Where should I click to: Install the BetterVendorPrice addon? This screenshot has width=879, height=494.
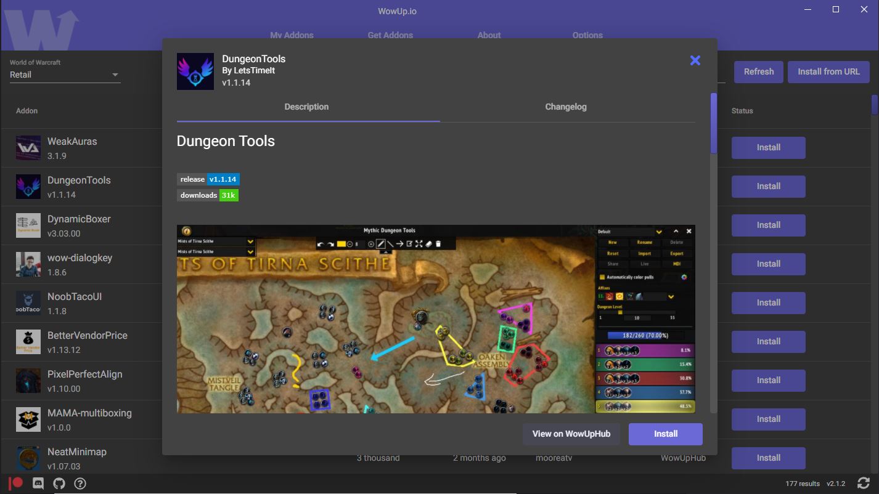tap(769, 341)
